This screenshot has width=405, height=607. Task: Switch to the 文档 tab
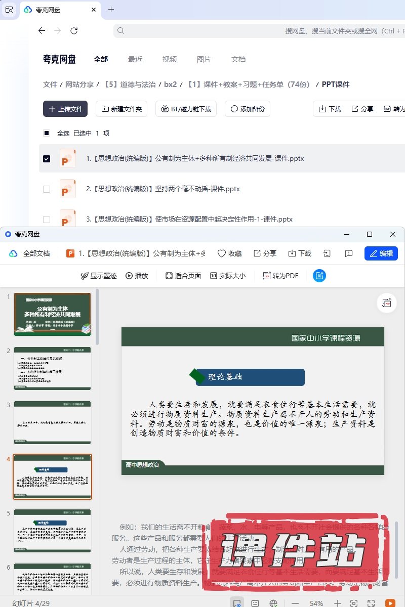[x=238, y=59]
